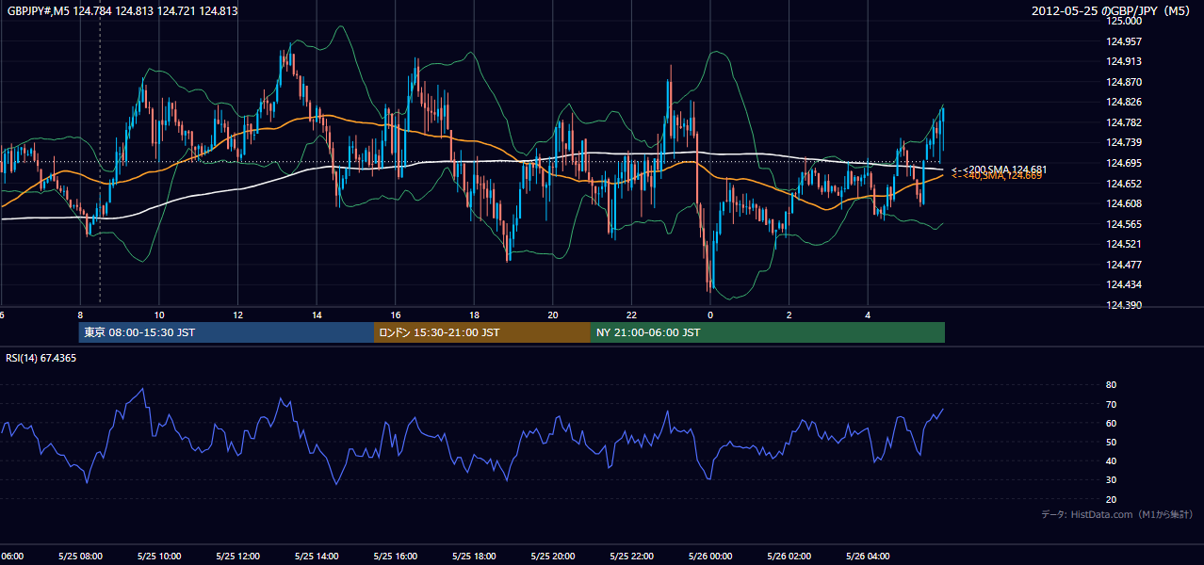Click the RSI 30 level label
Image resolution: width=1204 pixels, height=565 pixels.
(1112, 480)
